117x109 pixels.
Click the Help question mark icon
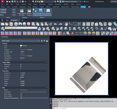coord(110,24)
